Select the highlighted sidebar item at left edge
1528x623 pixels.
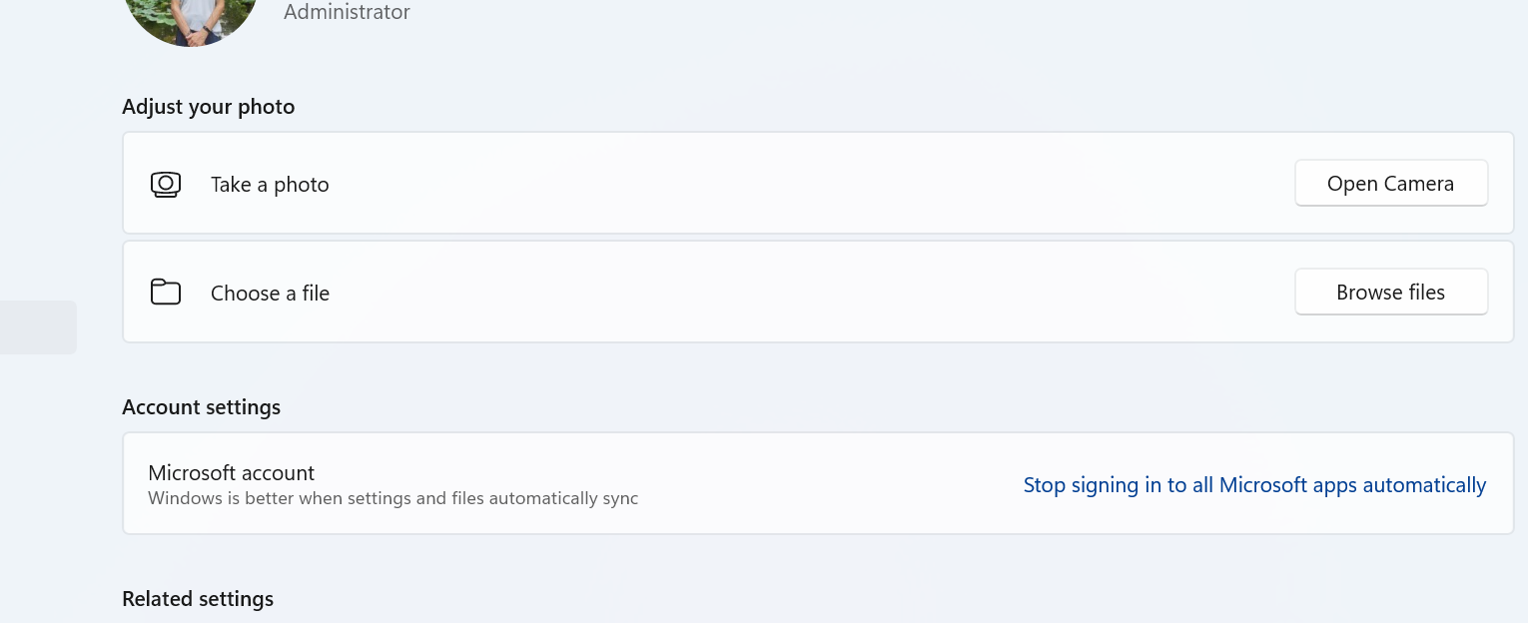point(38,327)
